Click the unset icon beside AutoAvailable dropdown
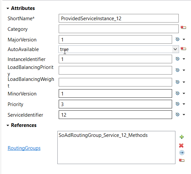This screenshot has width=191, height=174. pyautogui.click(x=183, y=49)
